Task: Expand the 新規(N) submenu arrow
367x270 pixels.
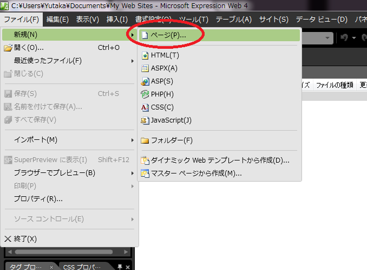Action: click(133, 35)
